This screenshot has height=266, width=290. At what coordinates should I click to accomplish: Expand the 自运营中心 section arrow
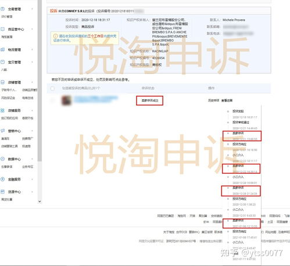(32, 29)
